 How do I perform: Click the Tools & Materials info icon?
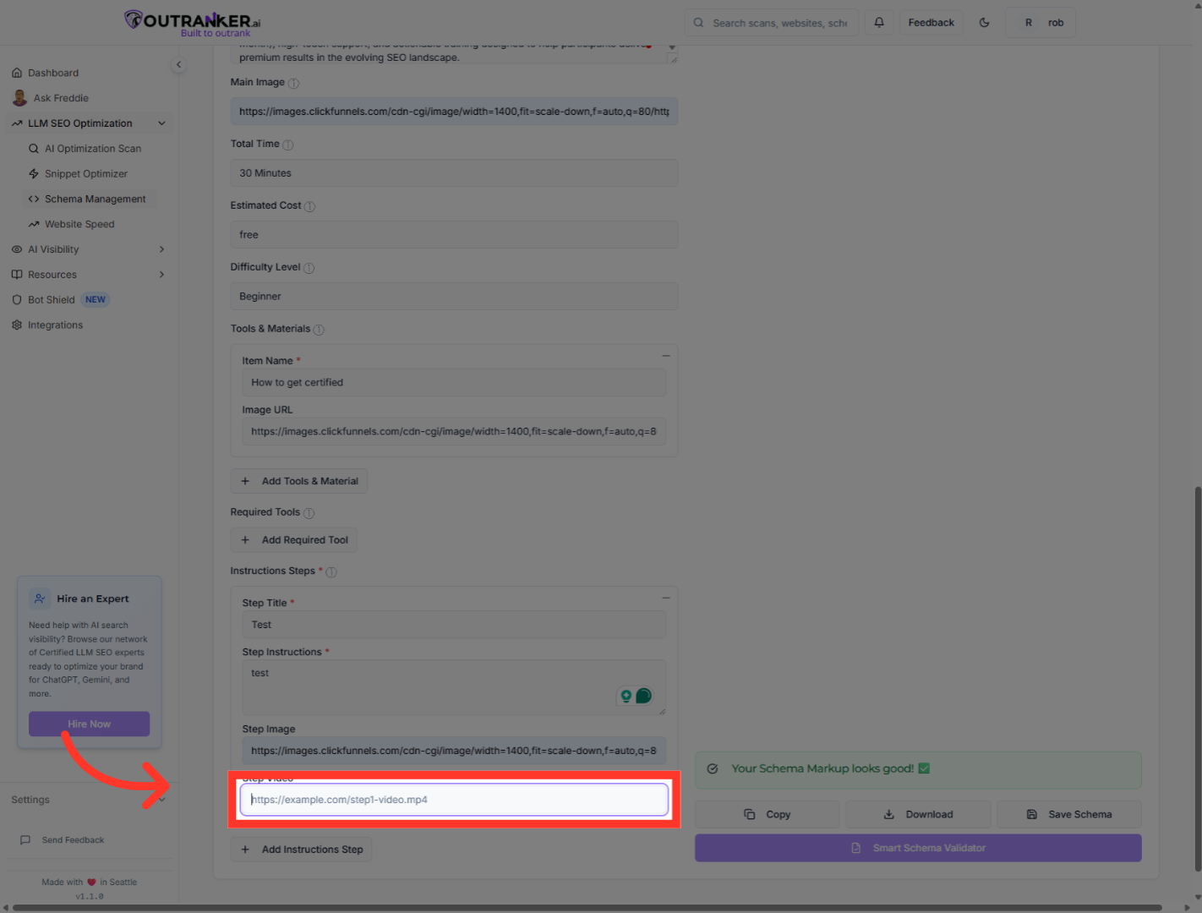(319, 330)
